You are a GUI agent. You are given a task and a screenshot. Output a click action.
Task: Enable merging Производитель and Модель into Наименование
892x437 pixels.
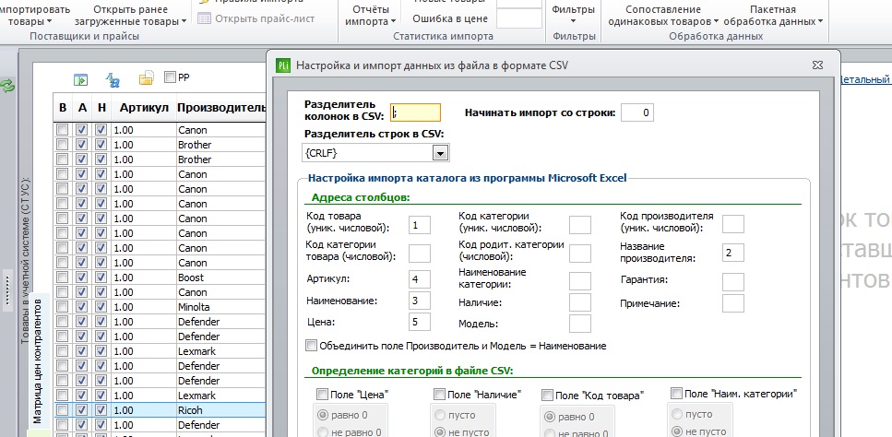[311, 346]
